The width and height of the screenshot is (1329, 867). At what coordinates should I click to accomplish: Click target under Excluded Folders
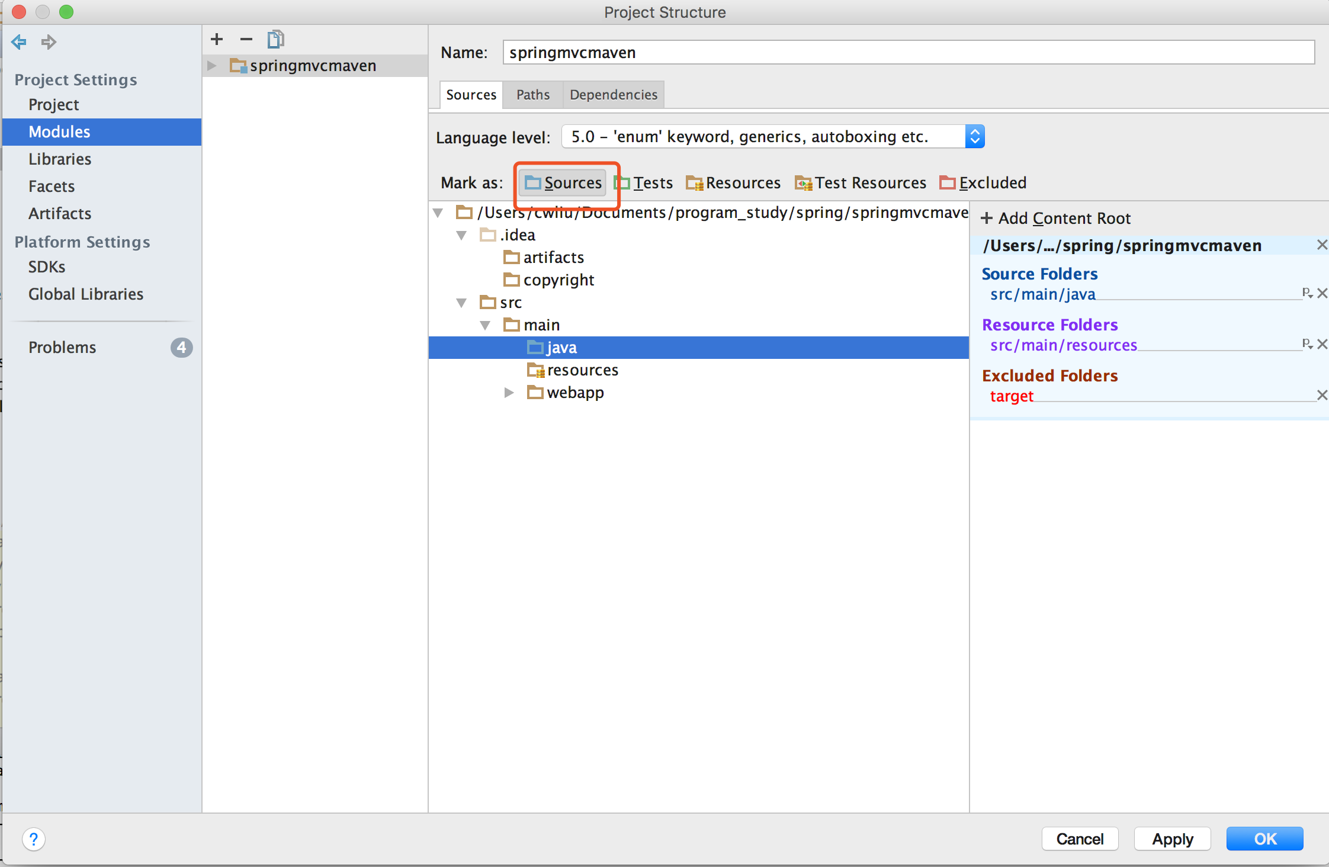click(1012, 396)
